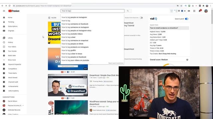Click the Your videos icon
This screenshot has height=119, width=213.
pyautogui.click(x=4, y=47)
